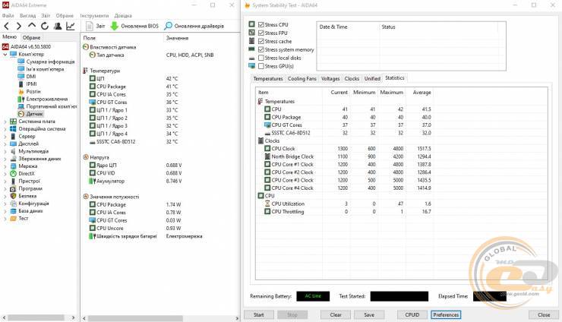The height and width of the screenshot is (322, 562).
Task: Click the Clear button
Action: click(x=336, y=315)
